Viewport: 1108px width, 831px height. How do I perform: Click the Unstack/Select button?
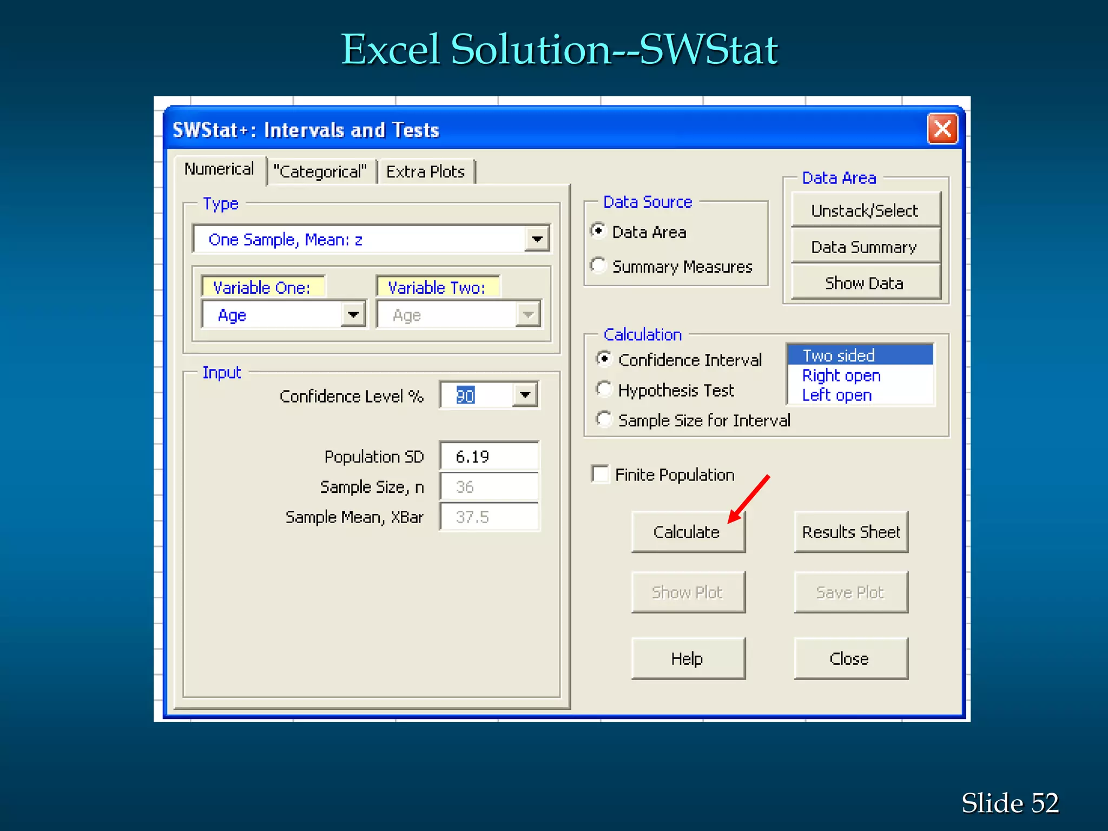[865, 210]
